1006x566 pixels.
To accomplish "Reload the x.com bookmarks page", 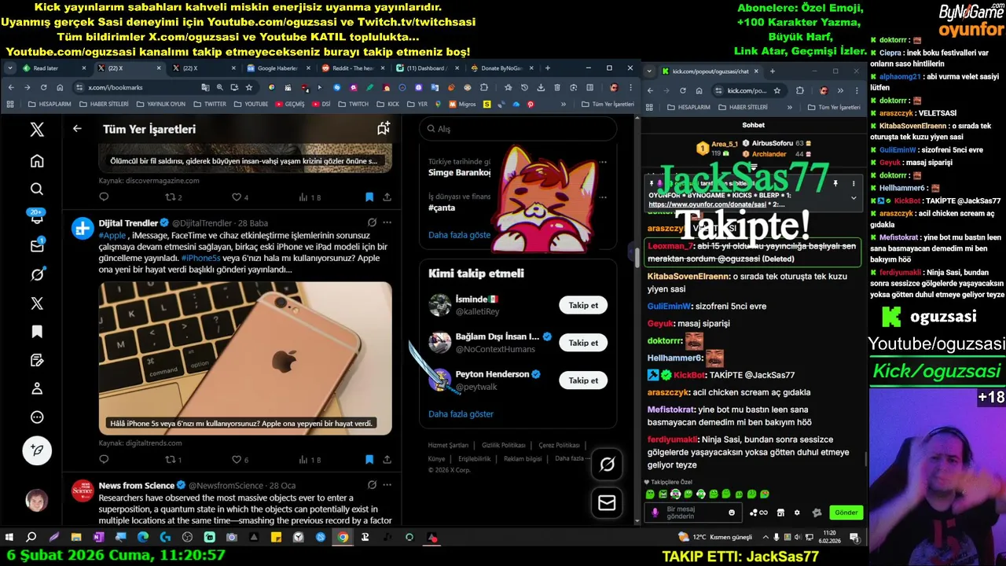I will (x=43, y=87).
